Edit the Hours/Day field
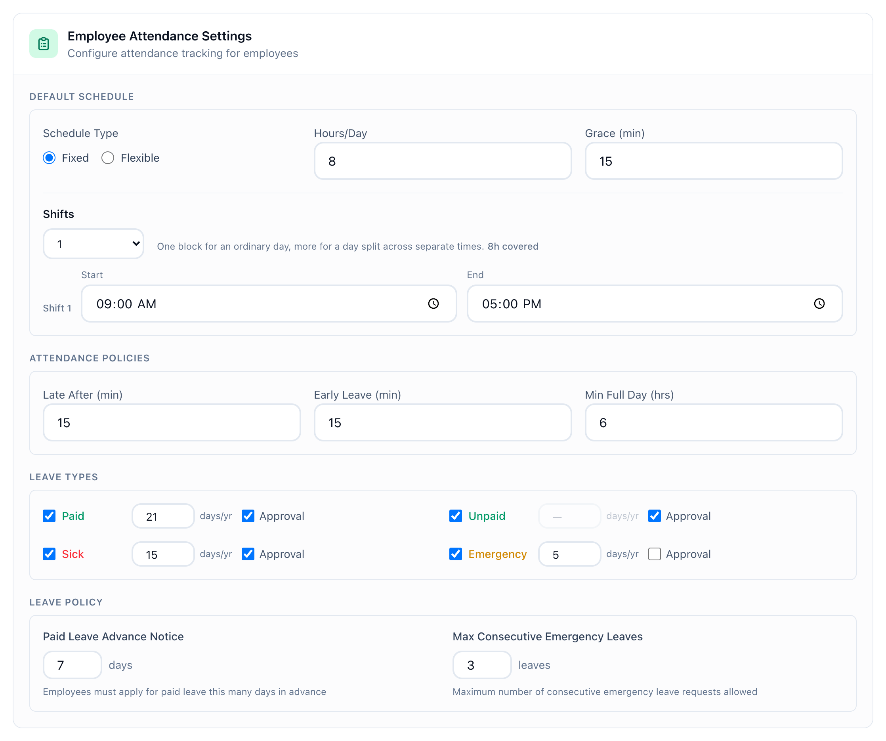Screen dimensions: 886x741 tap(443, 161)
